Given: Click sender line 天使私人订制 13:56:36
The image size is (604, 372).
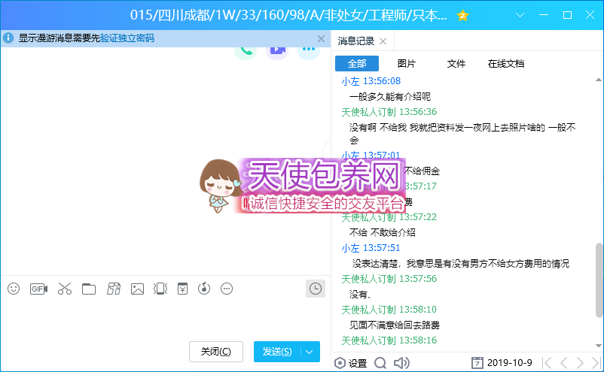Looking at the screenshot, I should (389, 112).
